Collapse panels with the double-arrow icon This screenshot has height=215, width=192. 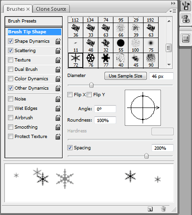click(x=173, y=3)
